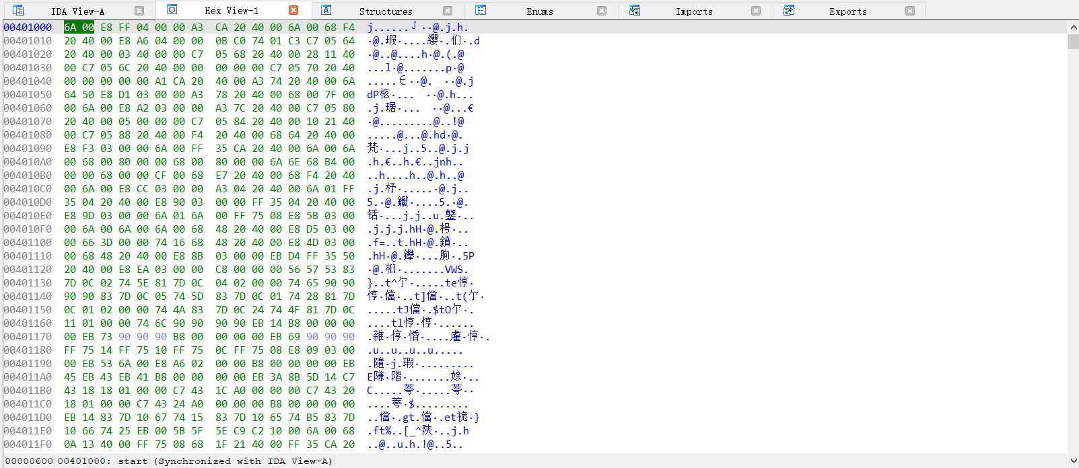The image size is (1079, 468).
Task: Click address 00401130
Action: (x=28, y=283)
